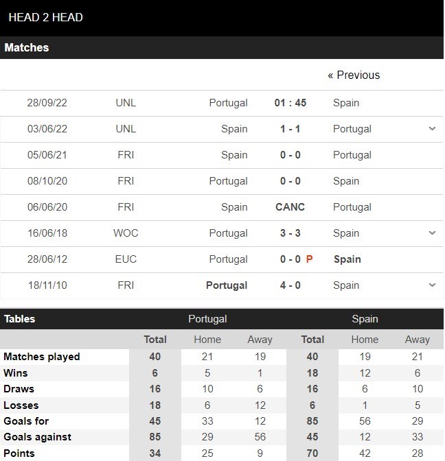Select the Tables section header
The height and width of the screenshot is (461, 445).
click(20, 319)
